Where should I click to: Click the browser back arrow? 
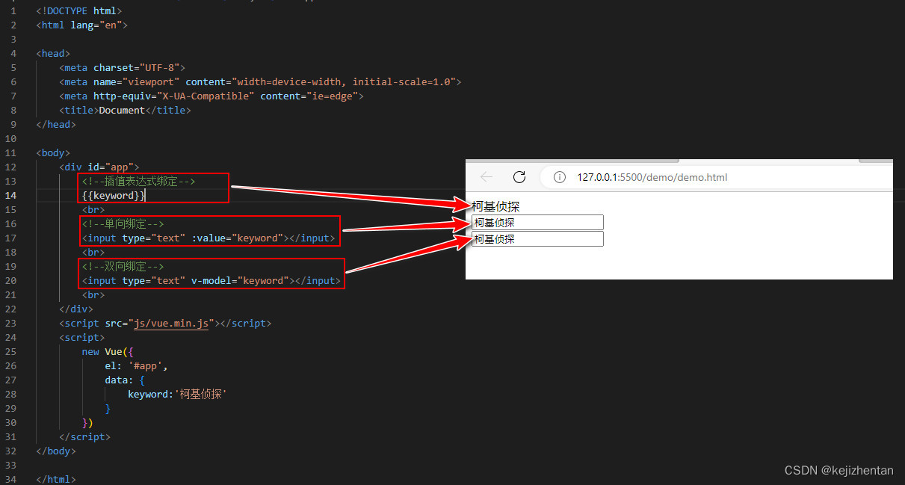pyautogui.click(x=487, y=177)
